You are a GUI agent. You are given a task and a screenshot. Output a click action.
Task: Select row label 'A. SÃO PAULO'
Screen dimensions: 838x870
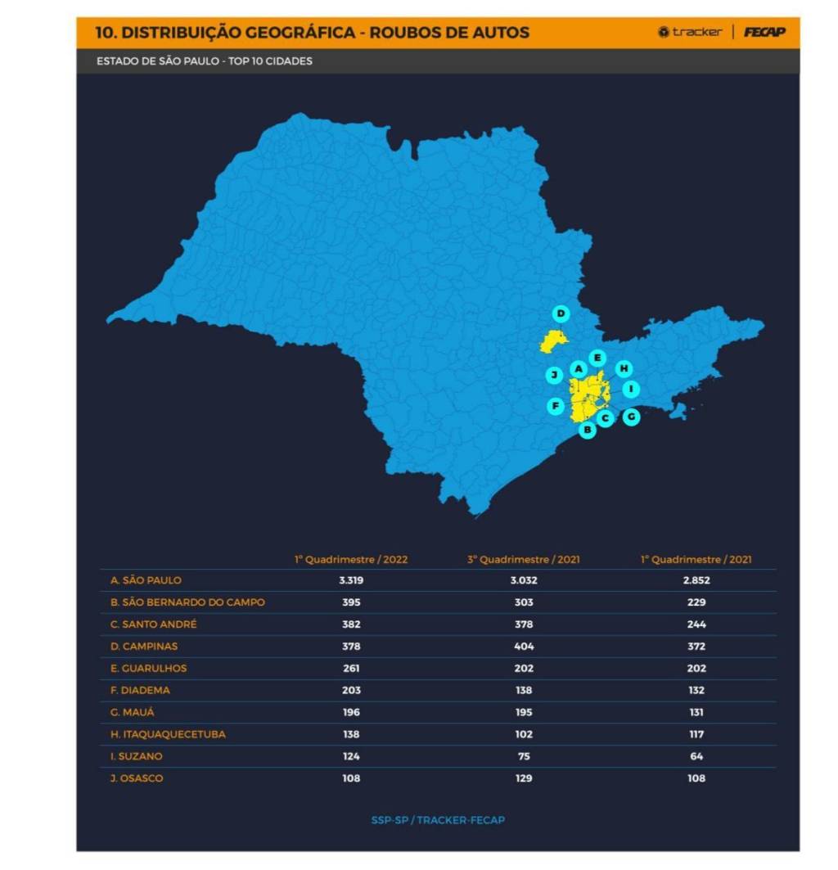pos(146,580)
